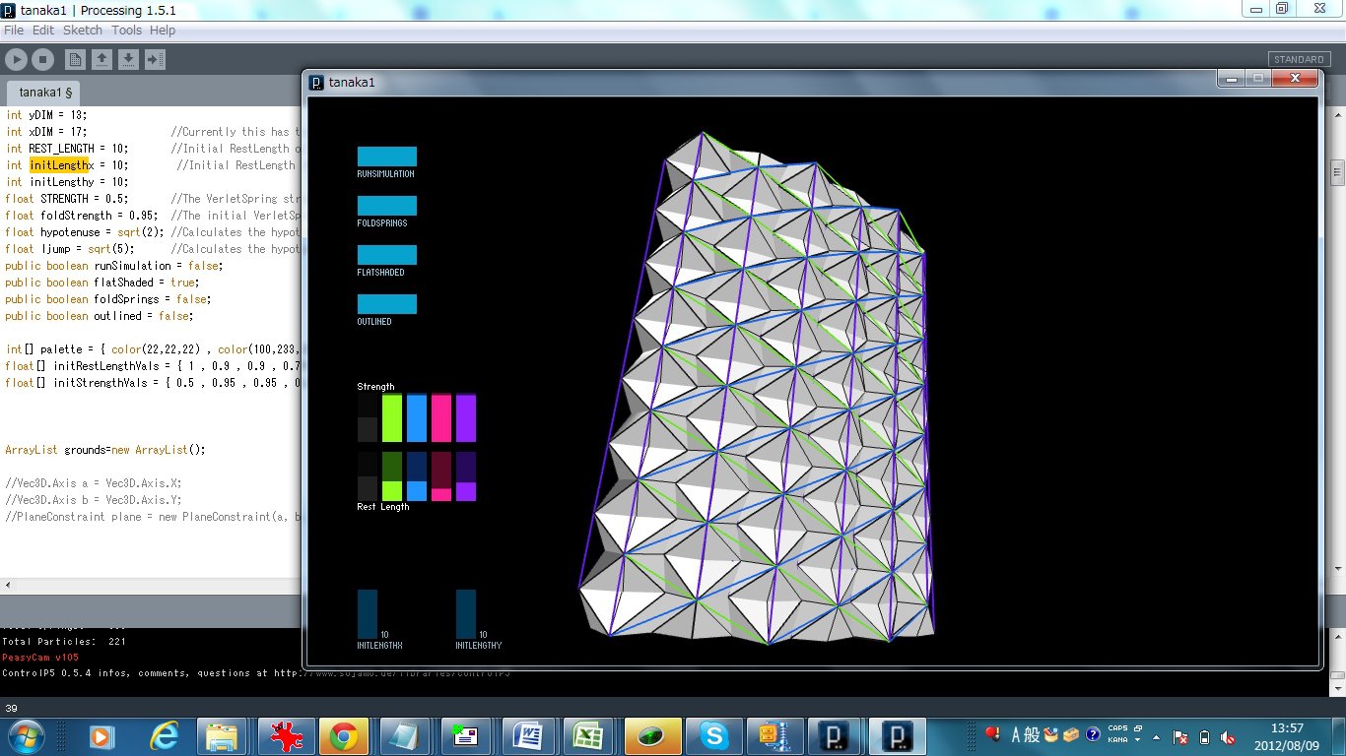The image size is (1346, 756).
Task: Toggle the RUNSIMULATION switch
Action: (x=386, y=157)
